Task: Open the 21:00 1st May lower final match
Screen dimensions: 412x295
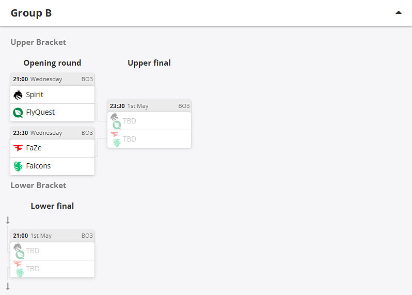Action: (52, 236)
